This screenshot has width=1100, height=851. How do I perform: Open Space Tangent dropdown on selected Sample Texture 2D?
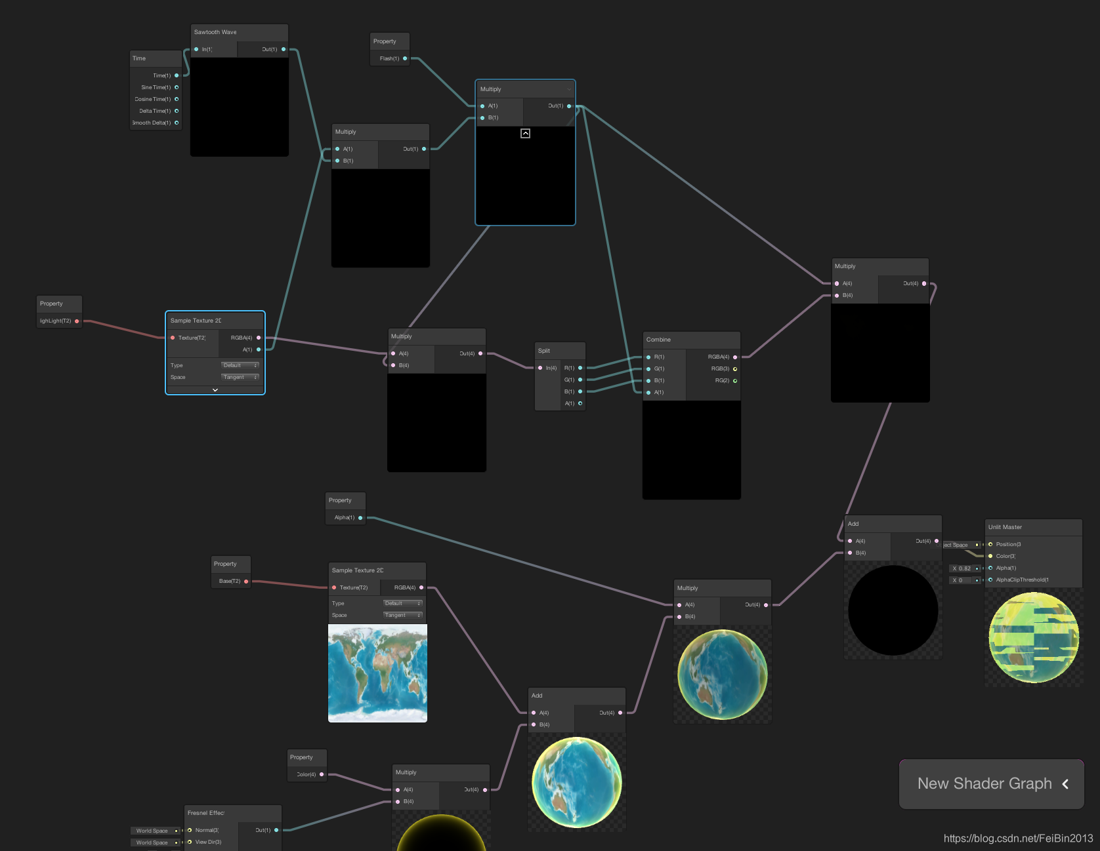point(240,377)
